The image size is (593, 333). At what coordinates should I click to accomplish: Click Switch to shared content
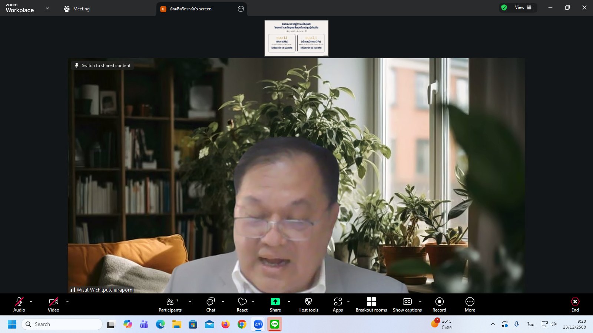(102, 65)
